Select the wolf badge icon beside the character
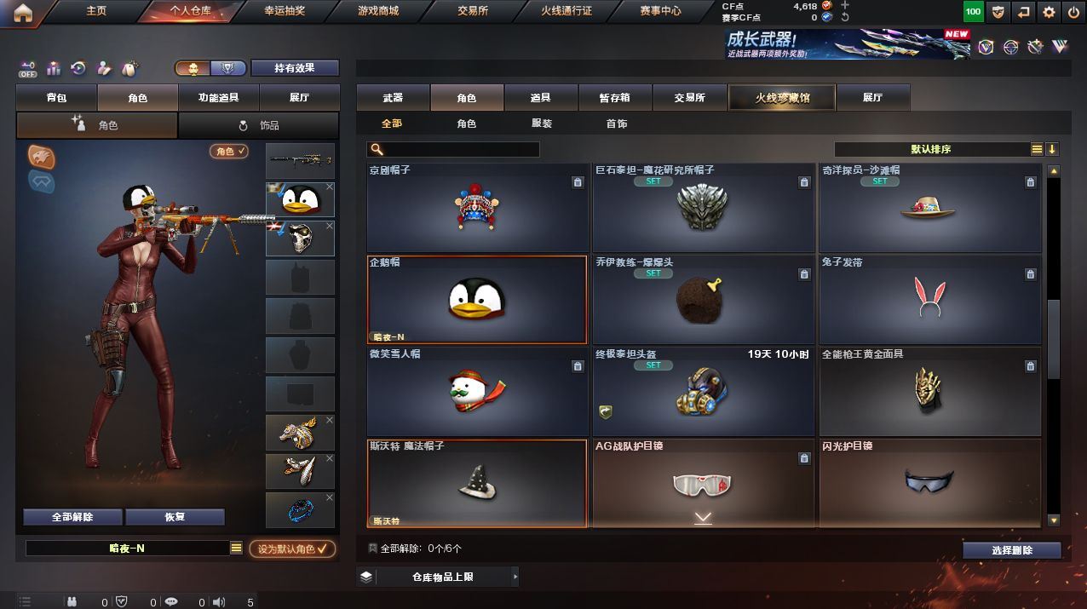The image size is (1087, 609). tap(42, 156)
